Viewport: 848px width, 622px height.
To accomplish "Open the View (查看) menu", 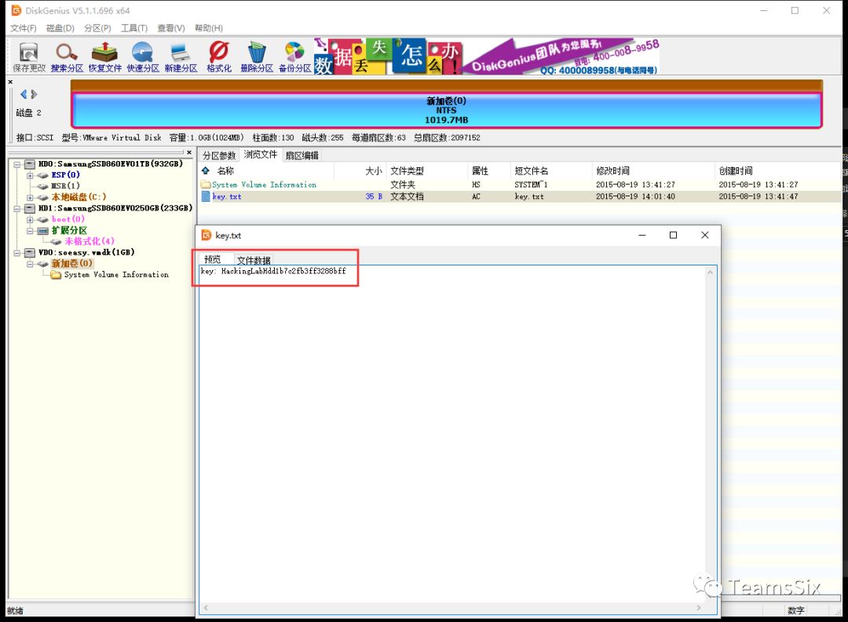I will (x=171, y=28).
